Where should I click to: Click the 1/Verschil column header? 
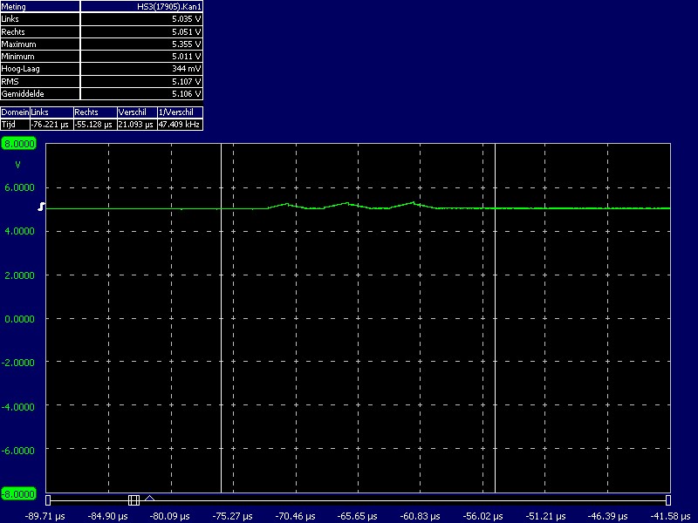pyautogui.click(x=180, y=112)
